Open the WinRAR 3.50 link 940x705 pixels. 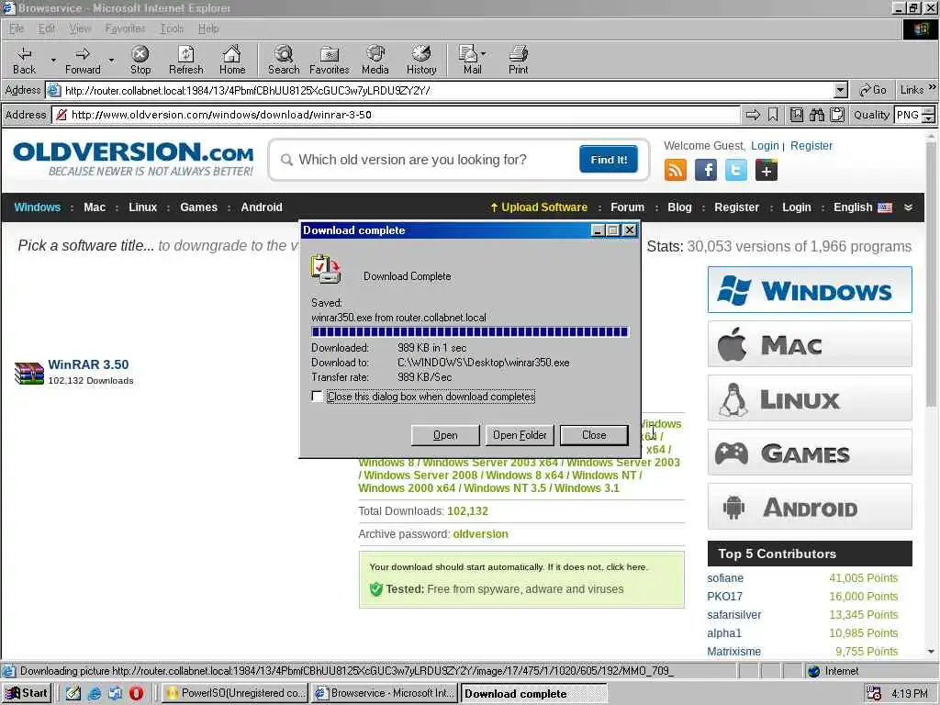tap(88, 364)
